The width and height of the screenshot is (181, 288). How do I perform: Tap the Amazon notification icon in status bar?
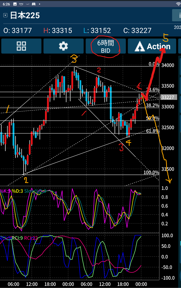coord(21,4)
